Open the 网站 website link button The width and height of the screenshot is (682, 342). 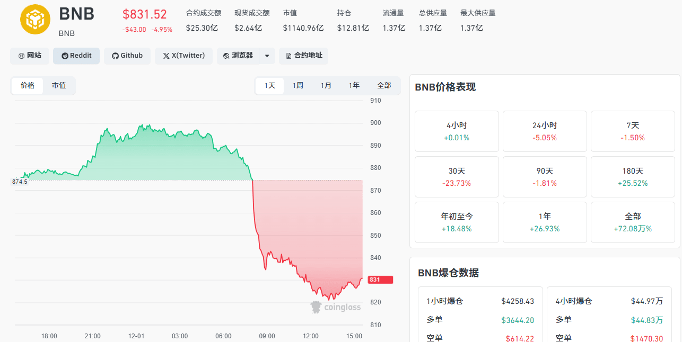30,56
